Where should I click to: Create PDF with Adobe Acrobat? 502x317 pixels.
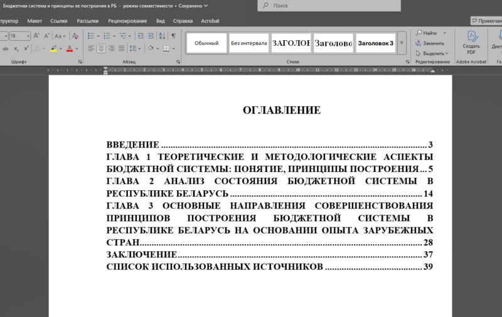tap(471, 43)
